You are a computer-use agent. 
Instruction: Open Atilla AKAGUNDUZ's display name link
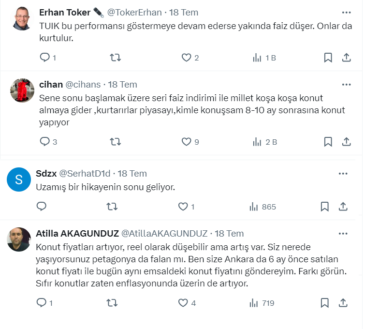[x=77, y=233]
